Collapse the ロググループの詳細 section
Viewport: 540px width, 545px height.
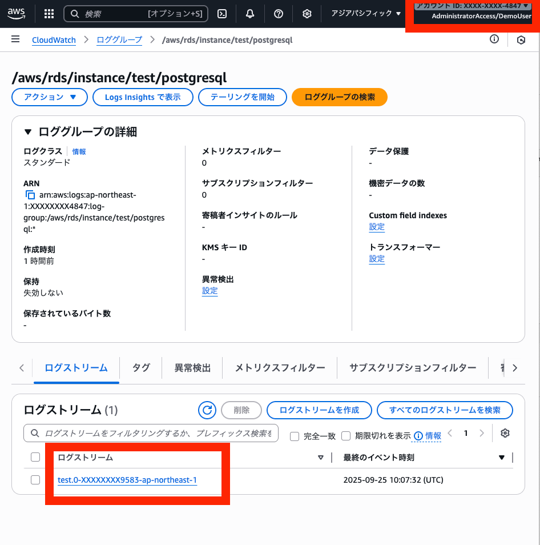coord(28,132)
